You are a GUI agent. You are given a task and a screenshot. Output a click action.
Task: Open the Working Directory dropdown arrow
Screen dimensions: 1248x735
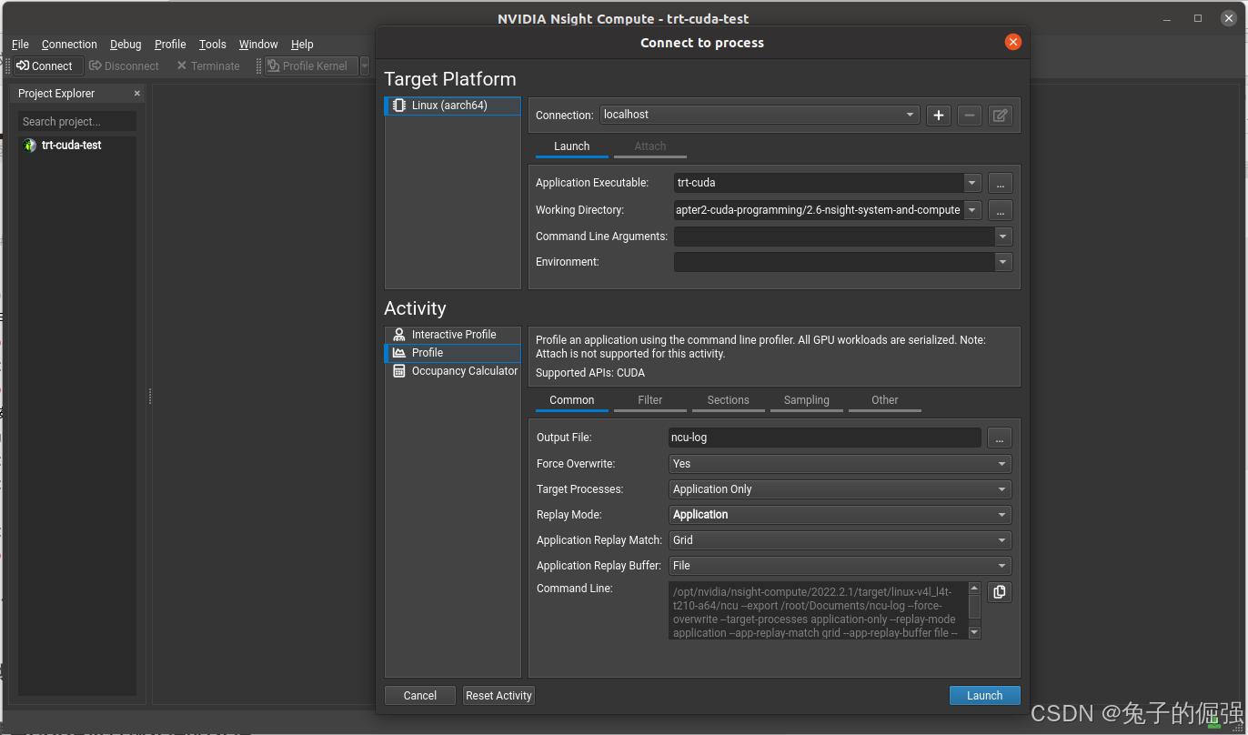tap(972, 210)
